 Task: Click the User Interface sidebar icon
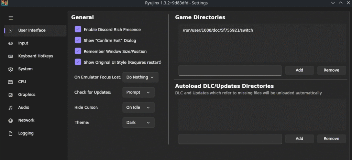click(11, 30)
